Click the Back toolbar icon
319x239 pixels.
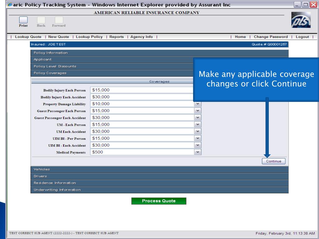coord(41,20)
